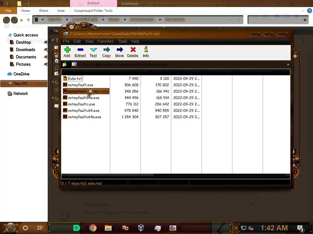Select Network in the navigation pane

click(20, 94)
